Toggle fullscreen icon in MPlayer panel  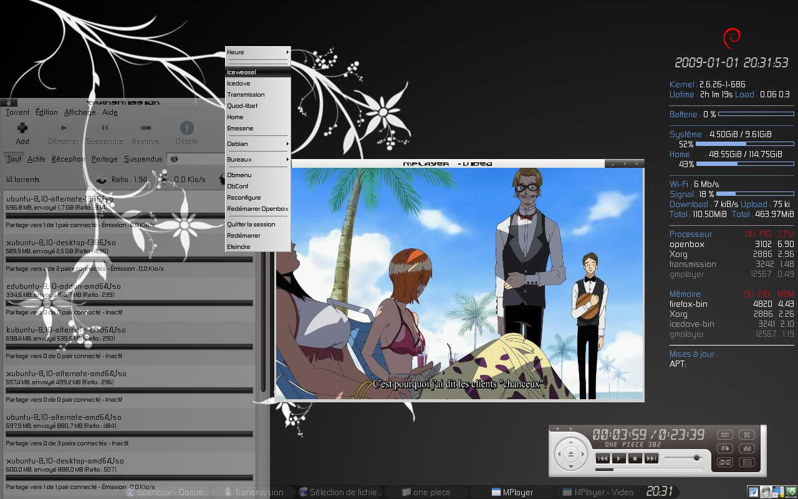(x=746, y=435)
